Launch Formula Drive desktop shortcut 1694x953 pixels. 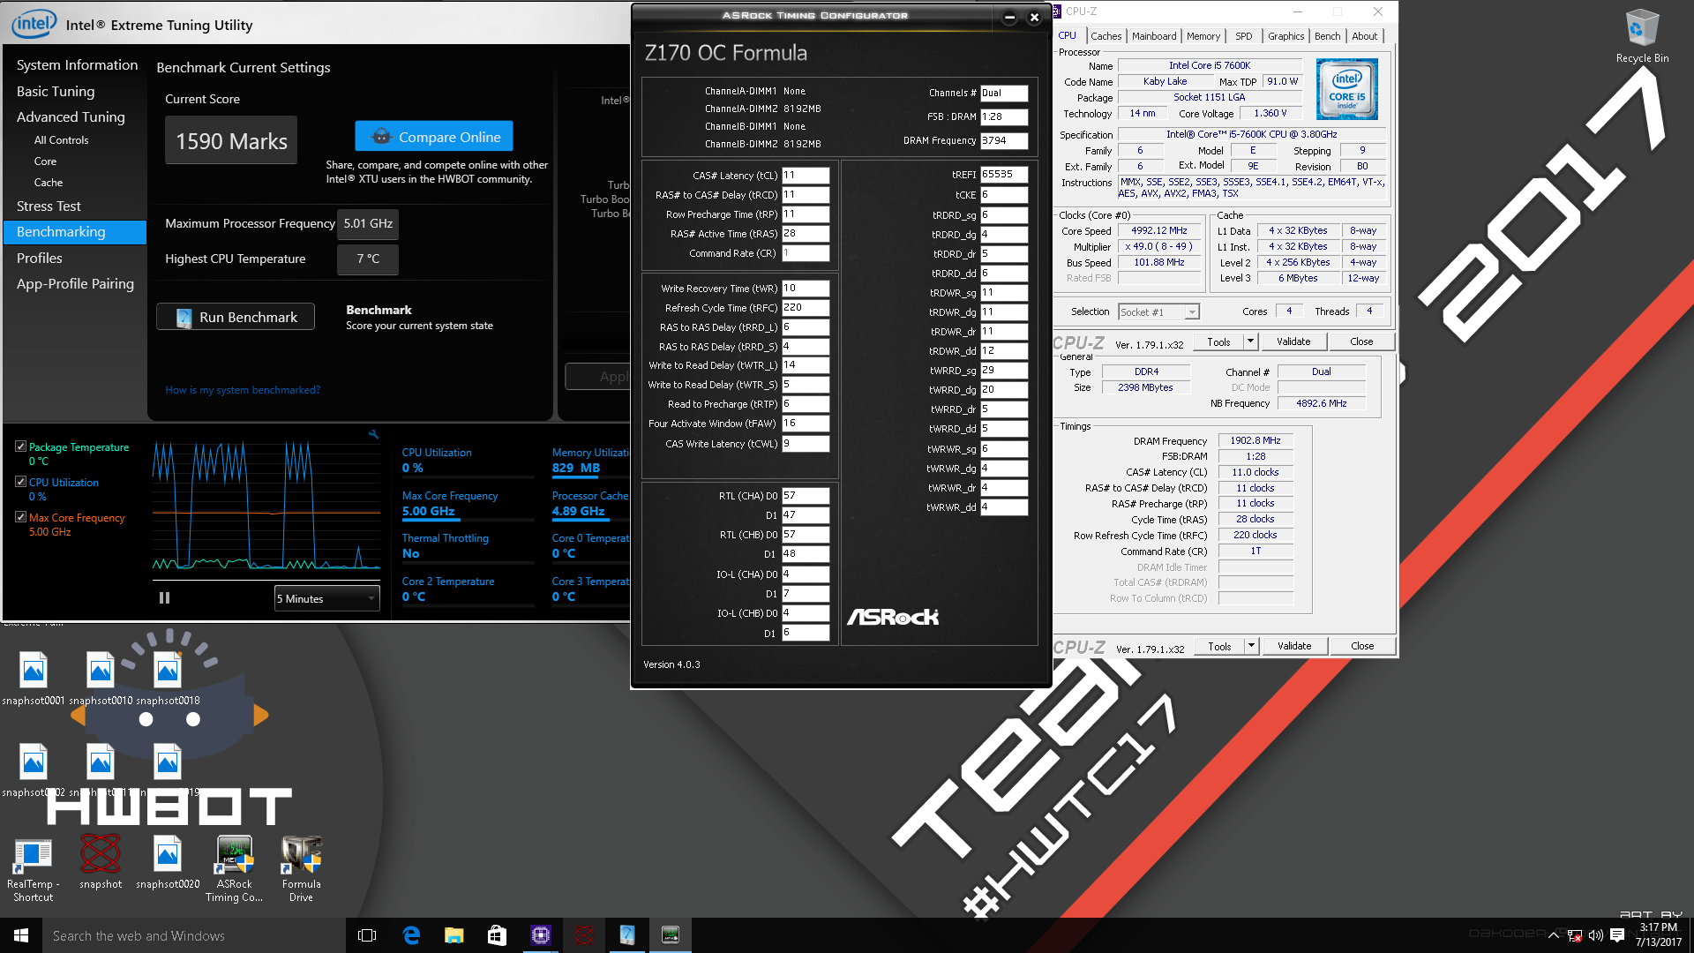point(302,869)
